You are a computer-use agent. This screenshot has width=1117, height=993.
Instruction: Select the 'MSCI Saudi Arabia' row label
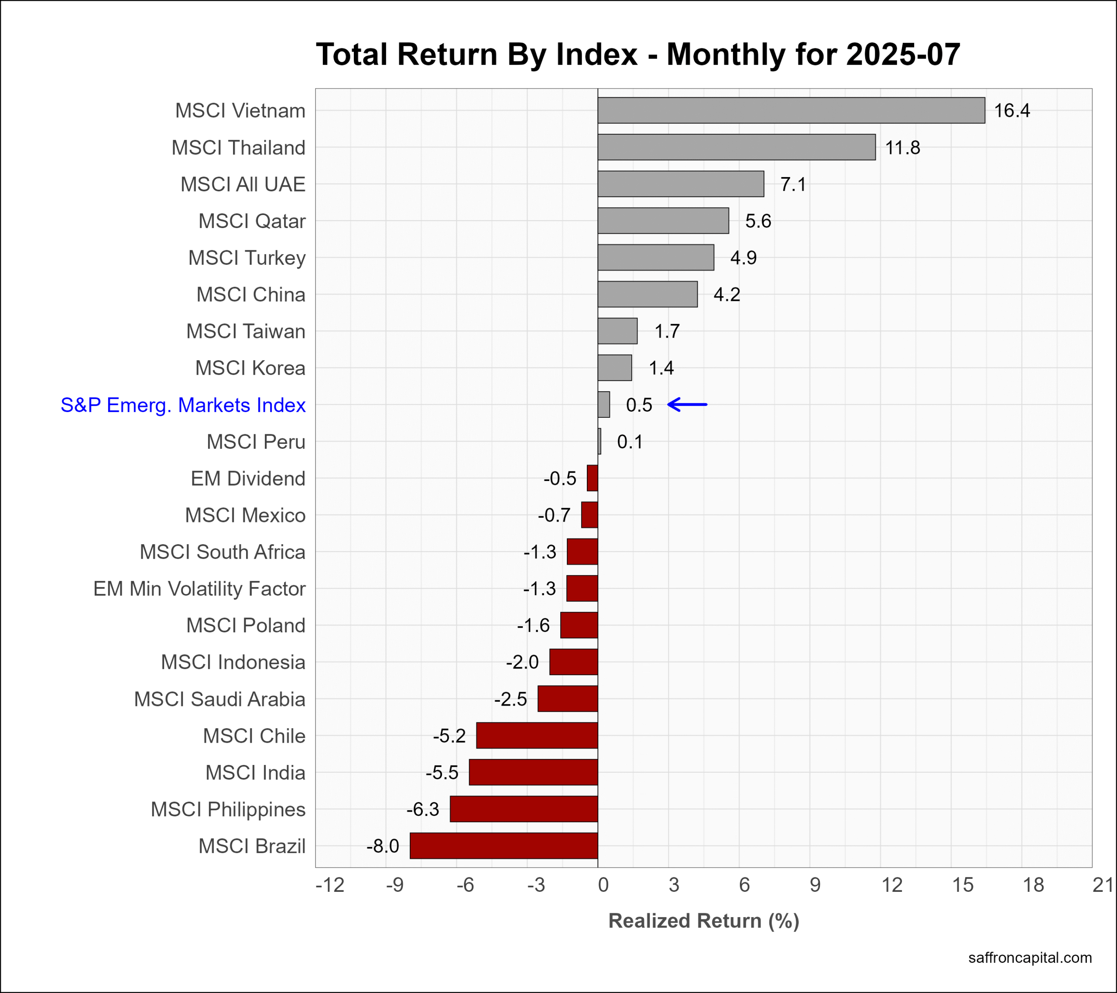tap(219, 699)
